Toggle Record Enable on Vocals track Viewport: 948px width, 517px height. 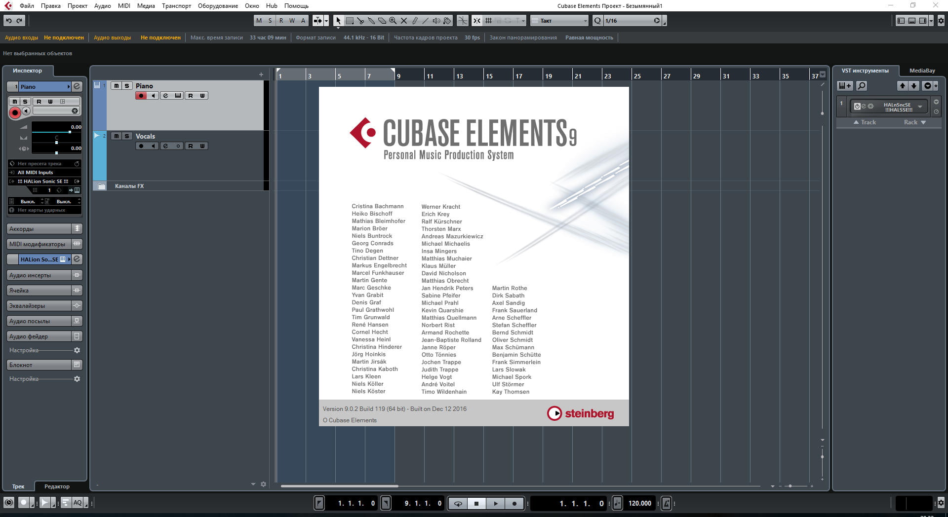tap(141, 146)
